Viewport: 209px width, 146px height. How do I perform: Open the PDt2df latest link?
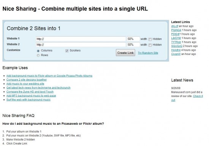(x=175, y=34)
